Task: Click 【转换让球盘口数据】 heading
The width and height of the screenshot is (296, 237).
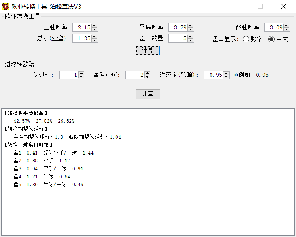Action: (x=28, y=145)
